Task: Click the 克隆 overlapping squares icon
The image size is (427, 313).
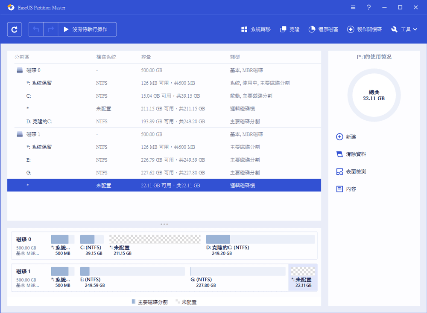Action: point(283,29)
